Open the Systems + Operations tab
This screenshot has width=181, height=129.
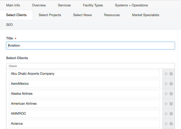point(132,5)
